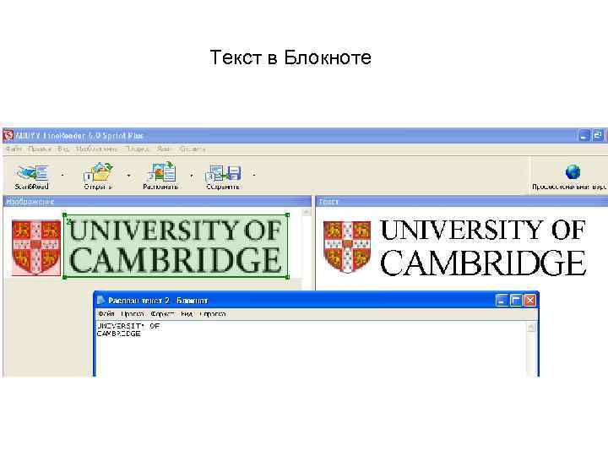This screenshot has height=456, width=608.
Task: Maximize the Notepad window
Action: [516, 300]
